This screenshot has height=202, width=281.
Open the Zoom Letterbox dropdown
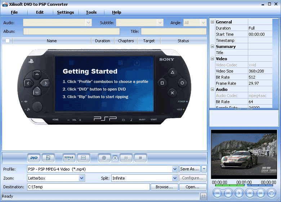(x=82, y=178)
